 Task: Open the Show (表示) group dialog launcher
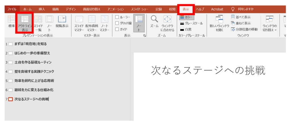[x=144, y=36]
